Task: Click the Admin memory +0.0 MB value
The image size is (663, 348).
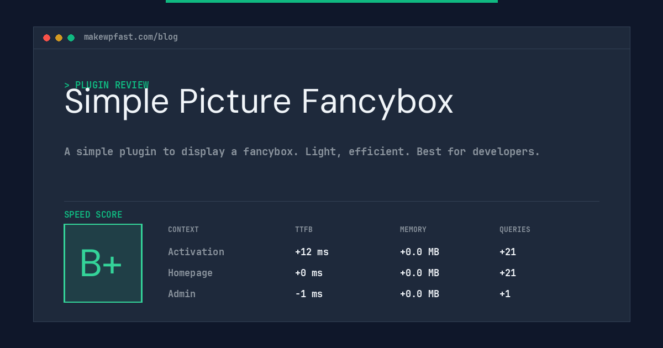Action: click(419, 294)
